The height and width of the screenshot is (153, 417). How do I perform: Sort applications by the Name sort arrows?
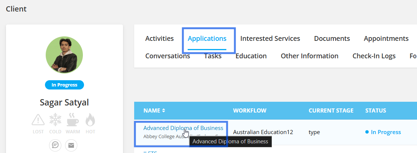click(164, 111)
